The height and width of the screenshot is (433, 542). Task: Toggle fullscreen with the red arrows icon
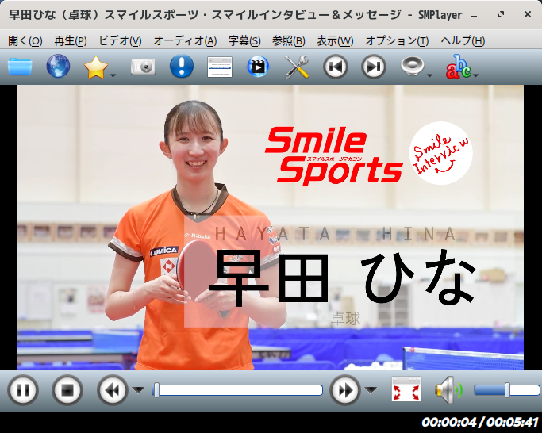(x=406, y=389)
